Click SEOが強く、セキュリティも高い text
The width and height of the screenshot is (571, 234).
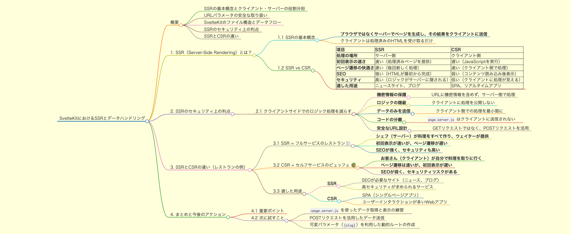pos(408,150)
